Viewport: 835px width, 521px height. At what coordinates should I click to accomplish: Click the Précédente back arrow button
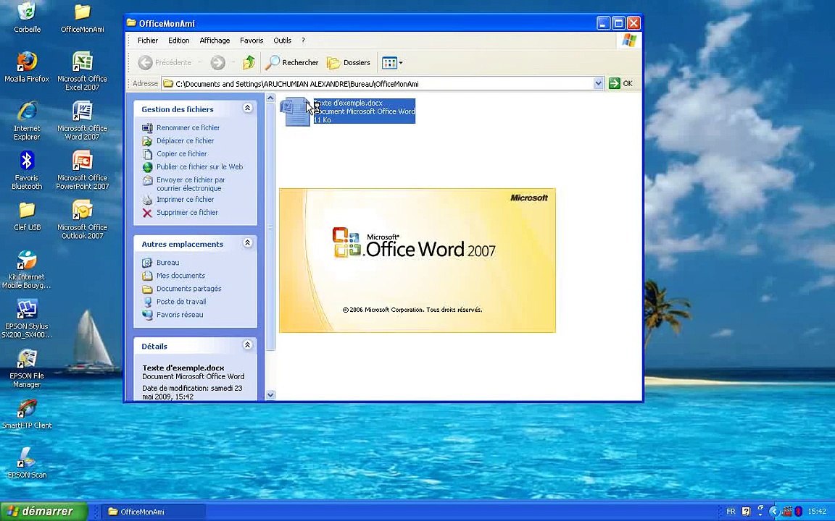tap(164, 63)
